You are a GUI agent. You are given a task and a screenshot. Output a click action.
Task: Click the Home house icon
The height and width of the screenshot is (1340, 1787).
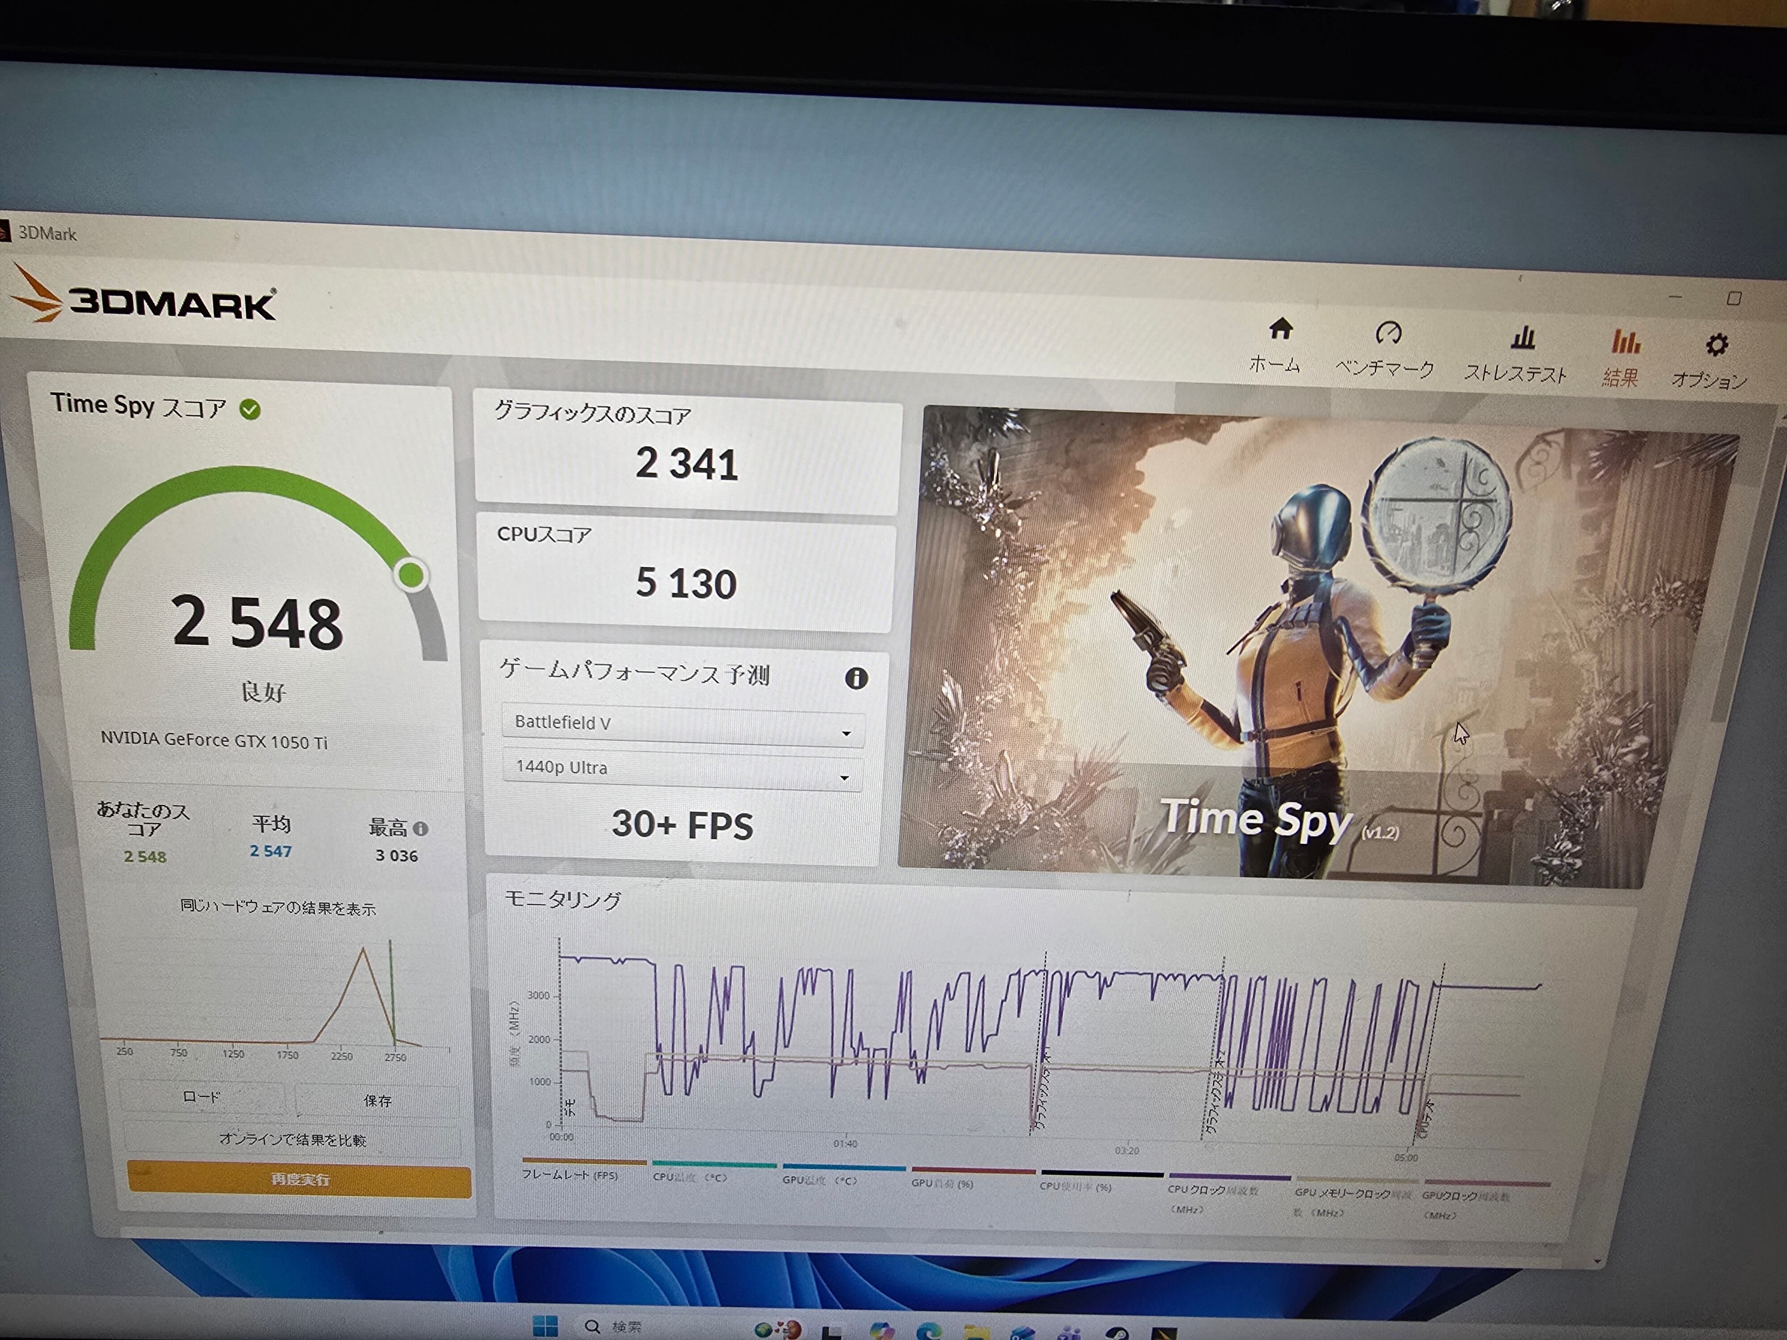pyautogui.click(x=1280, y=330)
